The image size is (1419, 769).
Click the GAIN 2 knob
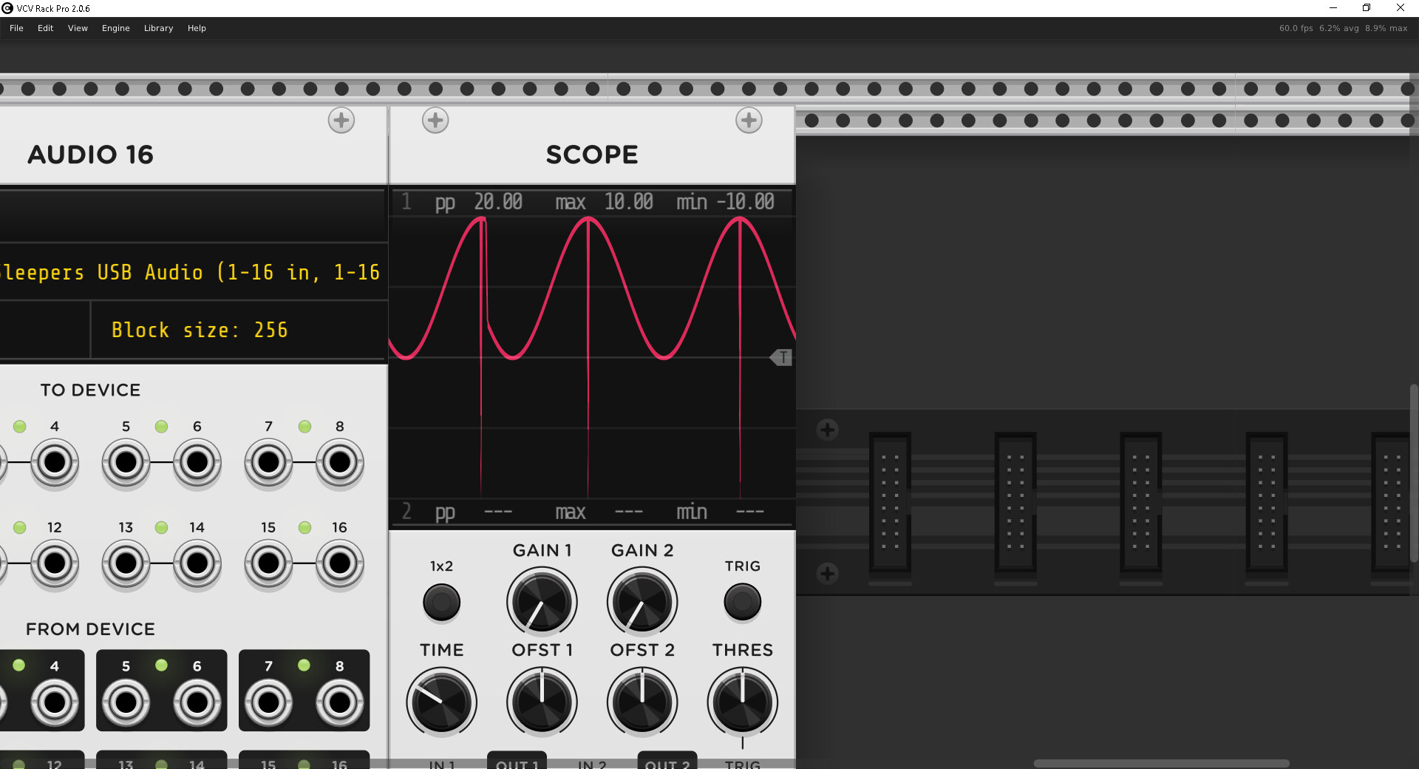point(642,602)
